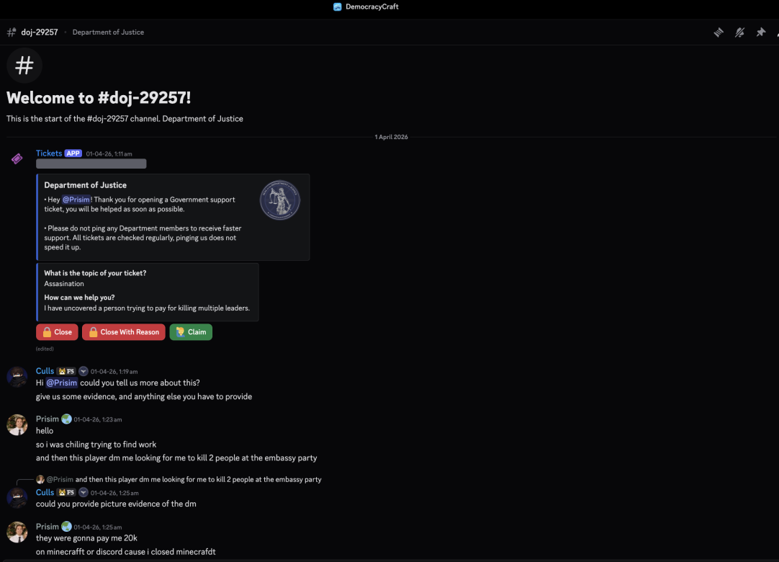Click the @Prisim mention in the ticket embed
The image size is (779, 562).
76,200
